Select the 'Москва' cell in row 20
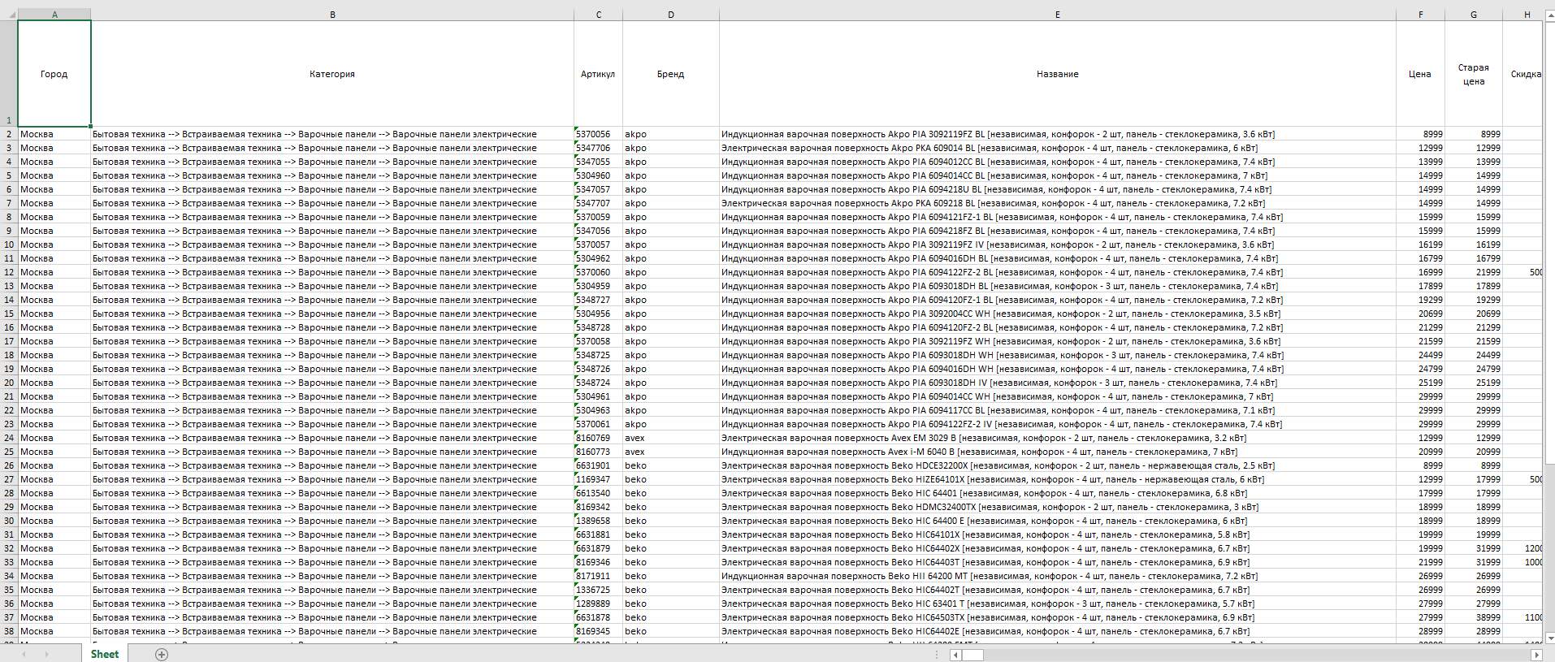Image resolution: width=1555 pixels, height=662 pixels. tap(54, 383)
